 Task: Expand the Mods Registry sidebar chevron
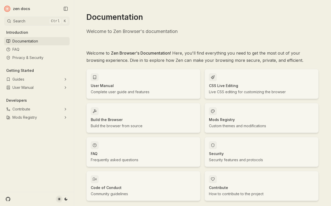point(65,117)
